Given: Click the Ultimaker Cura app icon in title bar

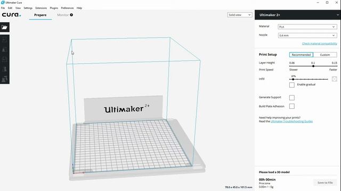Looking at the screenshot, I should pos(3,2).
